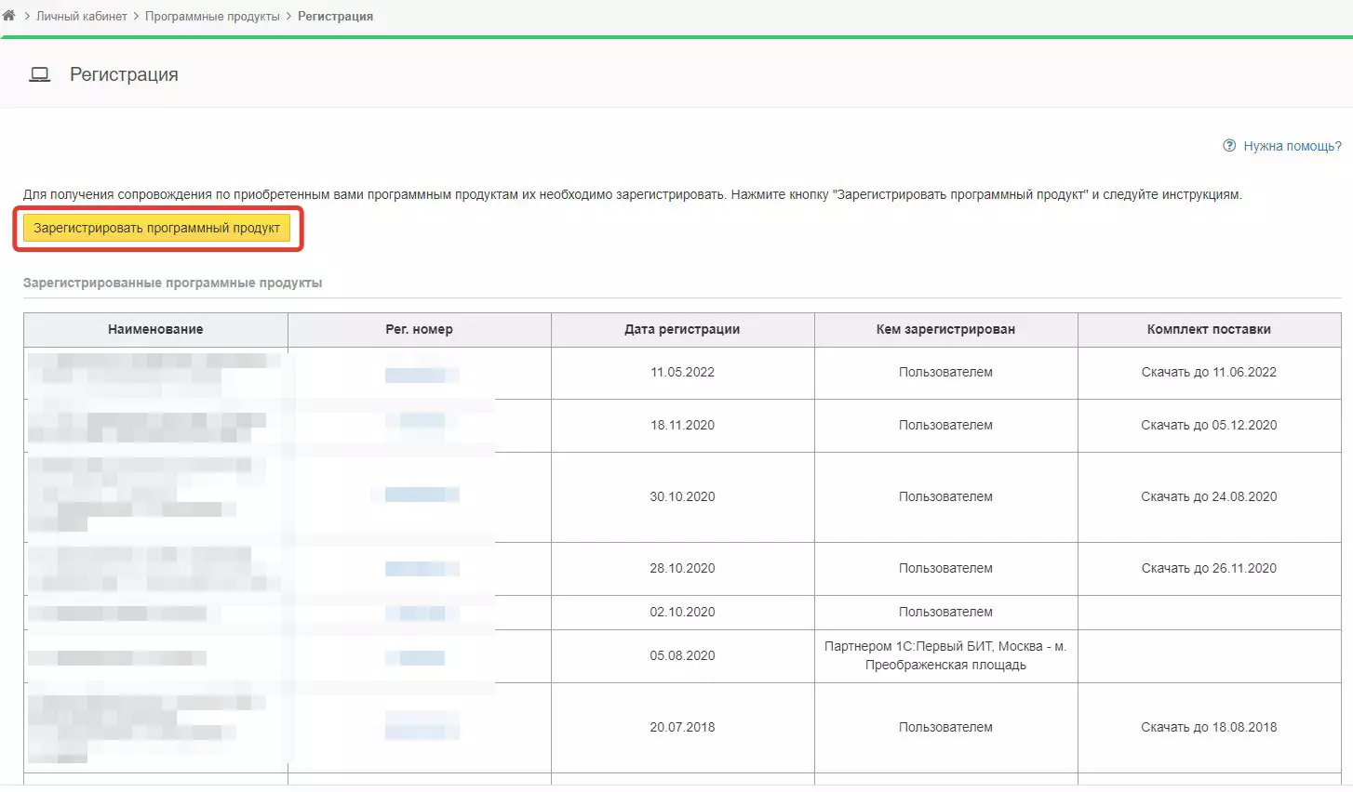Click the Зарегистрированные программные продукты section heading
The height and width of the screenshot is (792, 1353).
[x=172, y=283]
